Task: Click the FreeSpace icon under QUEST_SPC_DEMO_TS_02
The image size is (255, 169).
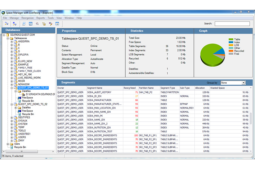Action: tap(19, 111)
